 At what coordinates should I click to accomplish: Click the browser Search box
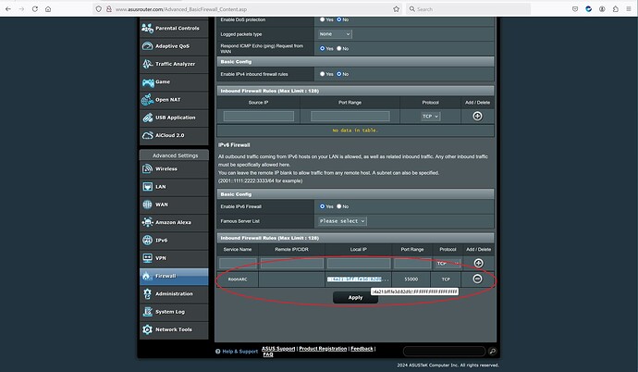(x=468, y=9)
